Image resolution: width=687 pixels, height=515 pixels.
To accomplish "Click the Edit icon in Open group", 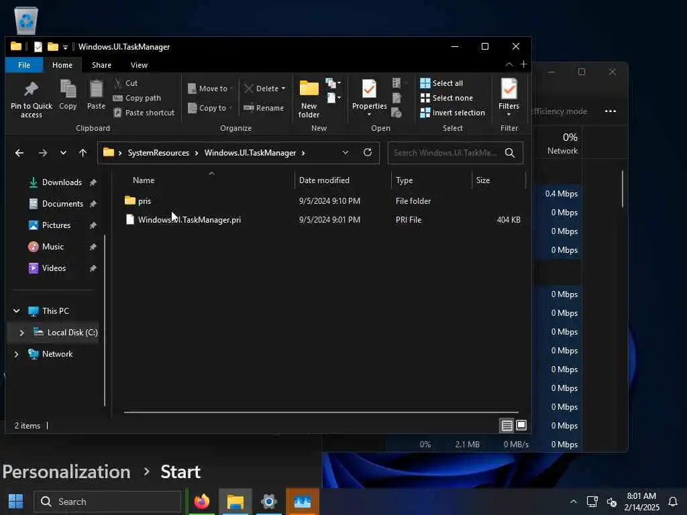I will [397, 98].
